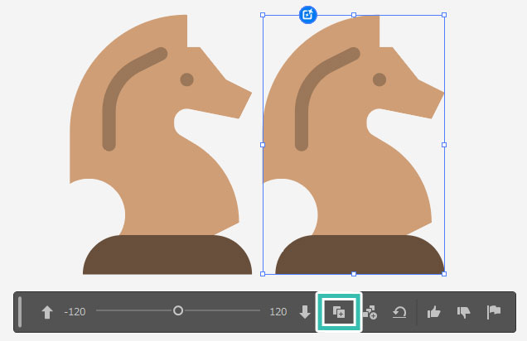
Task: Click the top-right selection handle of the bounding box
Action: pyautogui.click(x=444, y=15)
